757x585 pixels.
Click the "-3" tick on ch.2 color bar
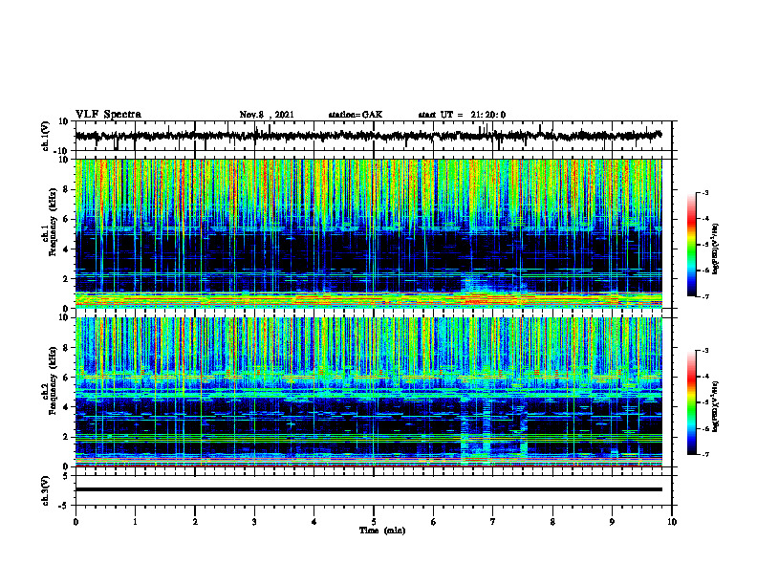point(704,351)
